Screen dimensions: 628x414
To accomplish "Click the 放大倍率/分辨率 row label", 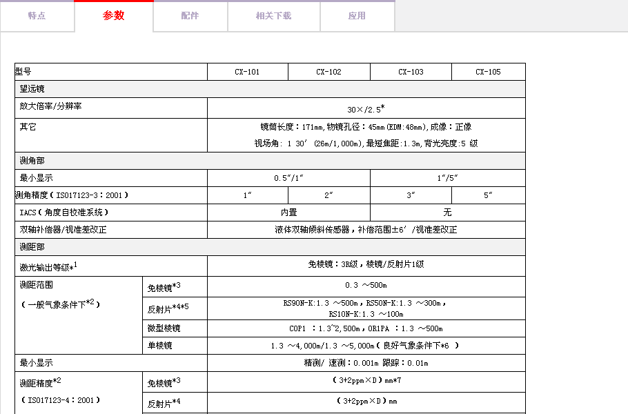I will tap(55, 107).
